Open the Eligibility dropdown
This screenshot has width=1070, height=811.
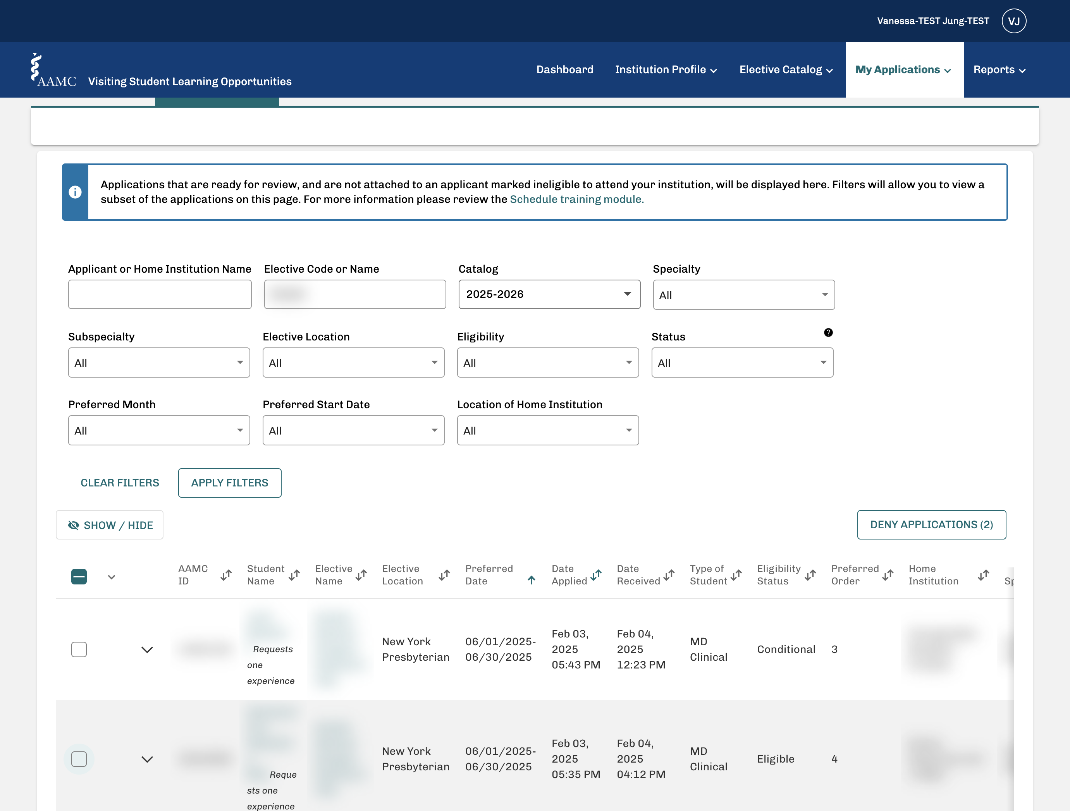point(548,362)
